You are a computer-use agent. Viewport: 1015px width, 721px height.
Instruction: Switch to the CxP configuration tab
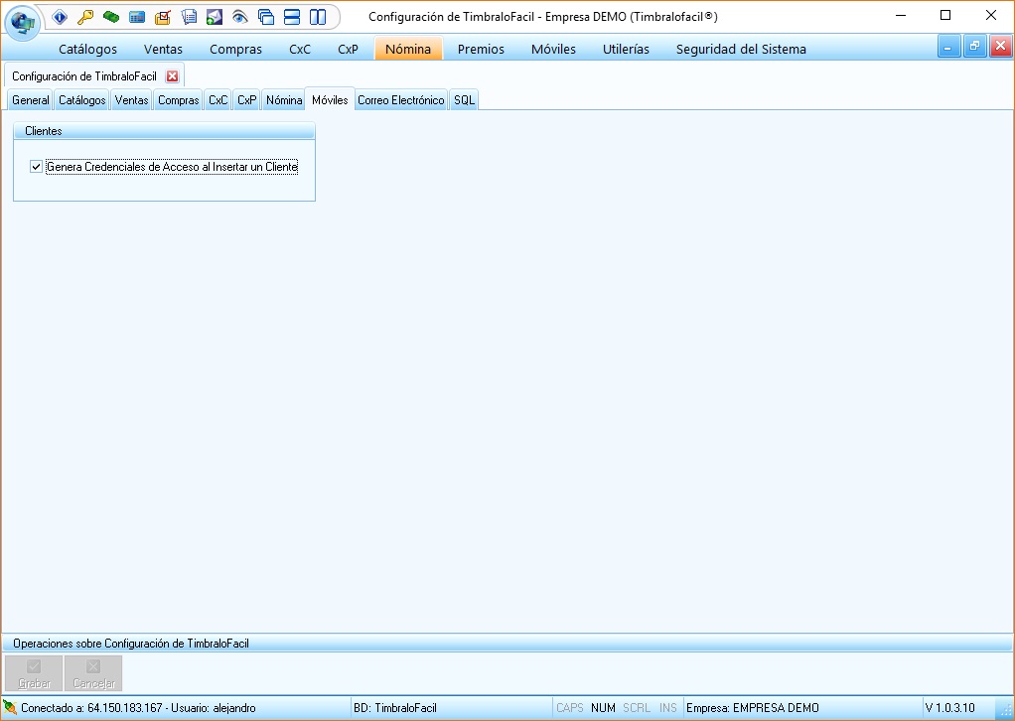click(x=246, y=100)
